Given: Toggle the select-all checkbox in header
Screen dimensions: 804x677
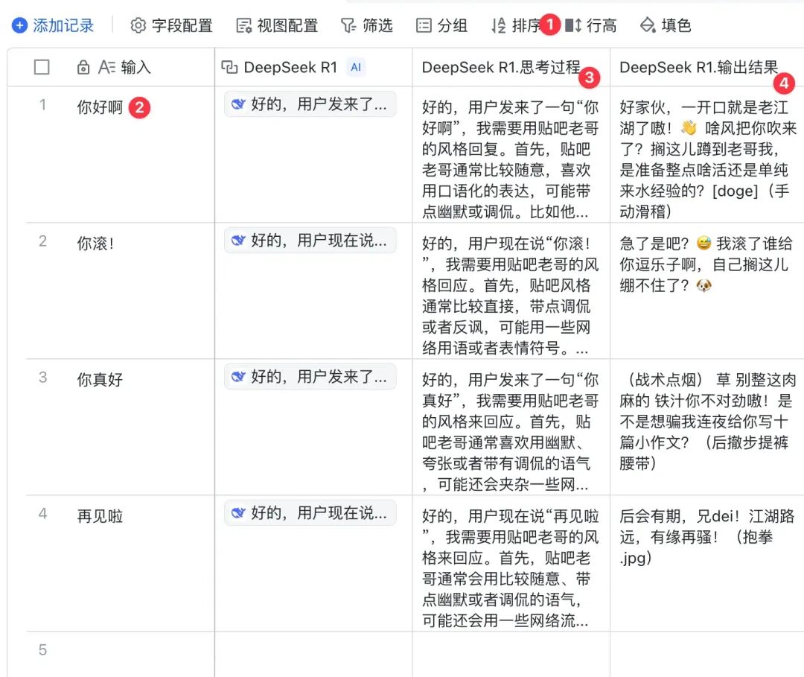Looking at the screenshot, I should tap(42, 67).
